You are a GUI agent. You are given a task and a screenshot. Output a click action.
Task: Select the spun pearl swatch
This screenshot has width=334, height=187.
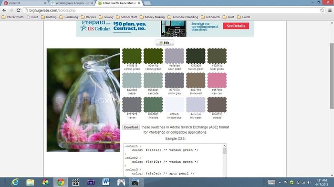click(x=175, y=56)
